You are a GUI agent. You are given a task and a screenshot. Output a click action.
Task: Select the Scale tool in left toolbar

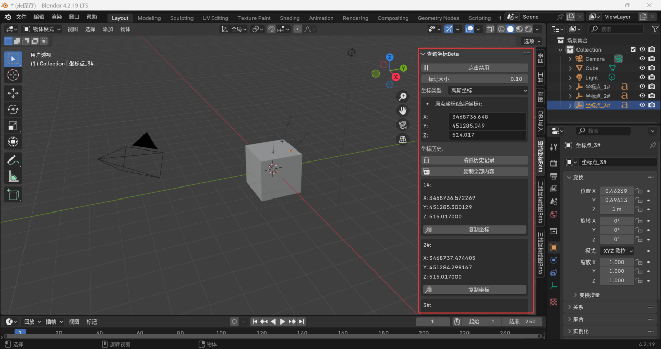coord(13,126)
